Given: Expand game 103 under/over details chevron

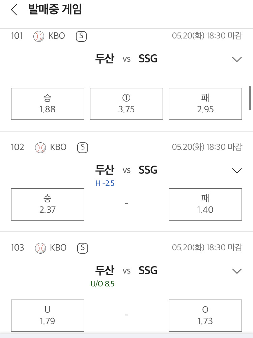Looking at the screenshot, I should pos(237,271).
